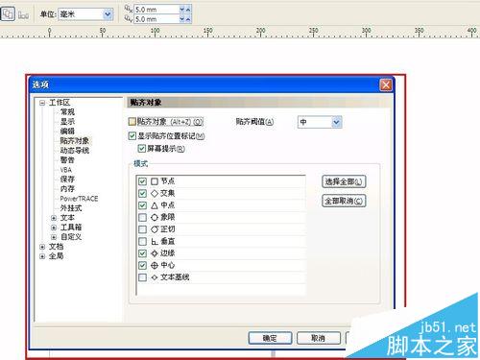Enable the 文本基线 snap mode checkbox

click(142, 277)
